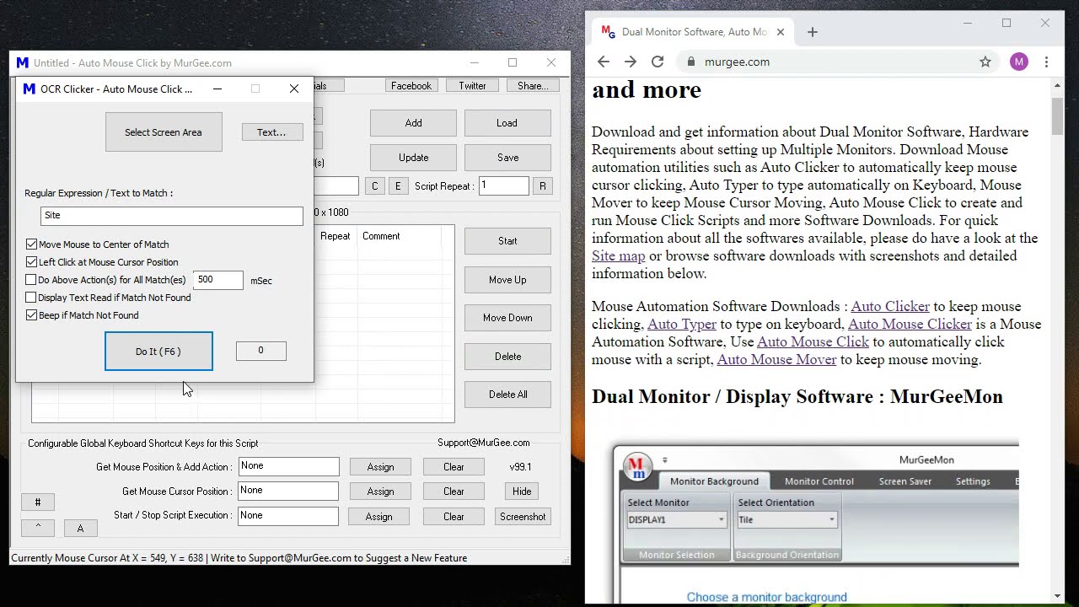The width and height of the screenshot is (1079, 607).
Task: Toggle Move Mouse to Center of Match
Action: click(31, 244)
